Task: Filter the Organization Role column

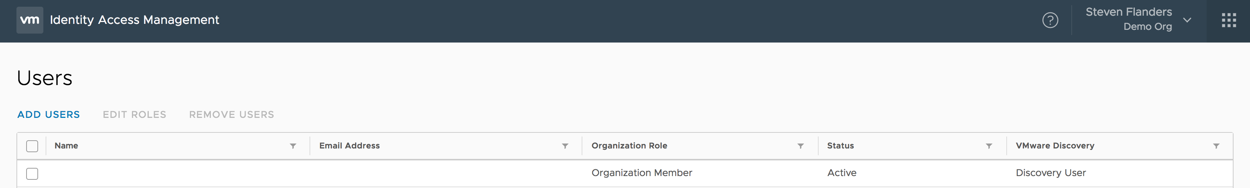Action: click(800, 146)
